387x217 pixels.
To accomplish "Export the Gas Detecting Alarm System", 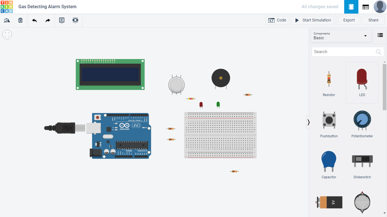I will pyautogui.click(x=349, y=20).
